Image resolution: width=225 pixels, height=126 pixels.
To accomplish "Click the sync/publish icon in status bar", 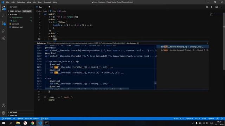I will (x=14, y=119).
